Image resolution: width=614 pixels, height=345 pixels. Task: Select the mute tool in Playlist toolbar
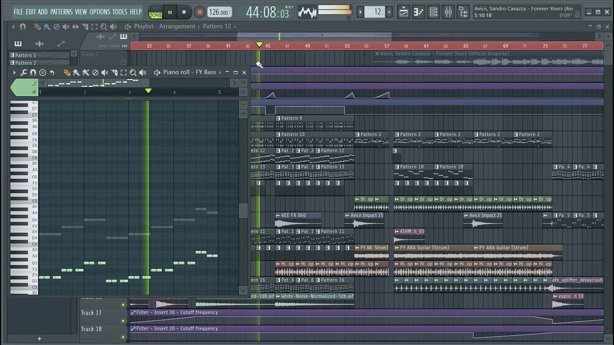pyautogui.click(x=66, y=27)
